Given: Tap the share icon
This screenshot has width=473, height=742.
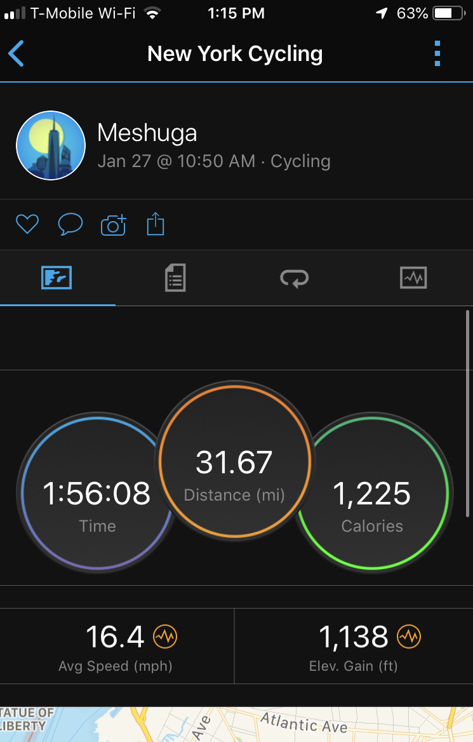Looking at the screenshot, I should pyautogui.click(x=156, y=224).
